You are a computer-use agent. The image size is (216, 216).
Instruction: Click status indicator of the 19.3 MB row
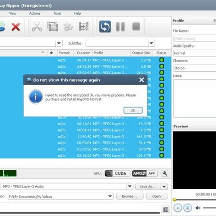tap(162, 124)
